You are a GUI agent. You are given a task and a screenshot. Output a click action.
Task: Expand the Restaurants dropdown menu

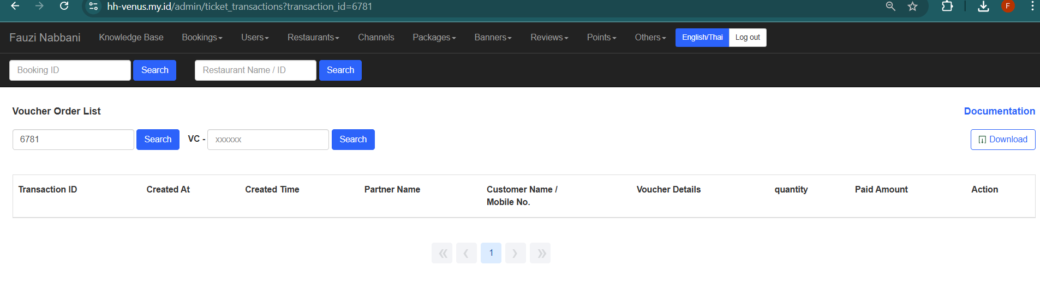point(313,38)
